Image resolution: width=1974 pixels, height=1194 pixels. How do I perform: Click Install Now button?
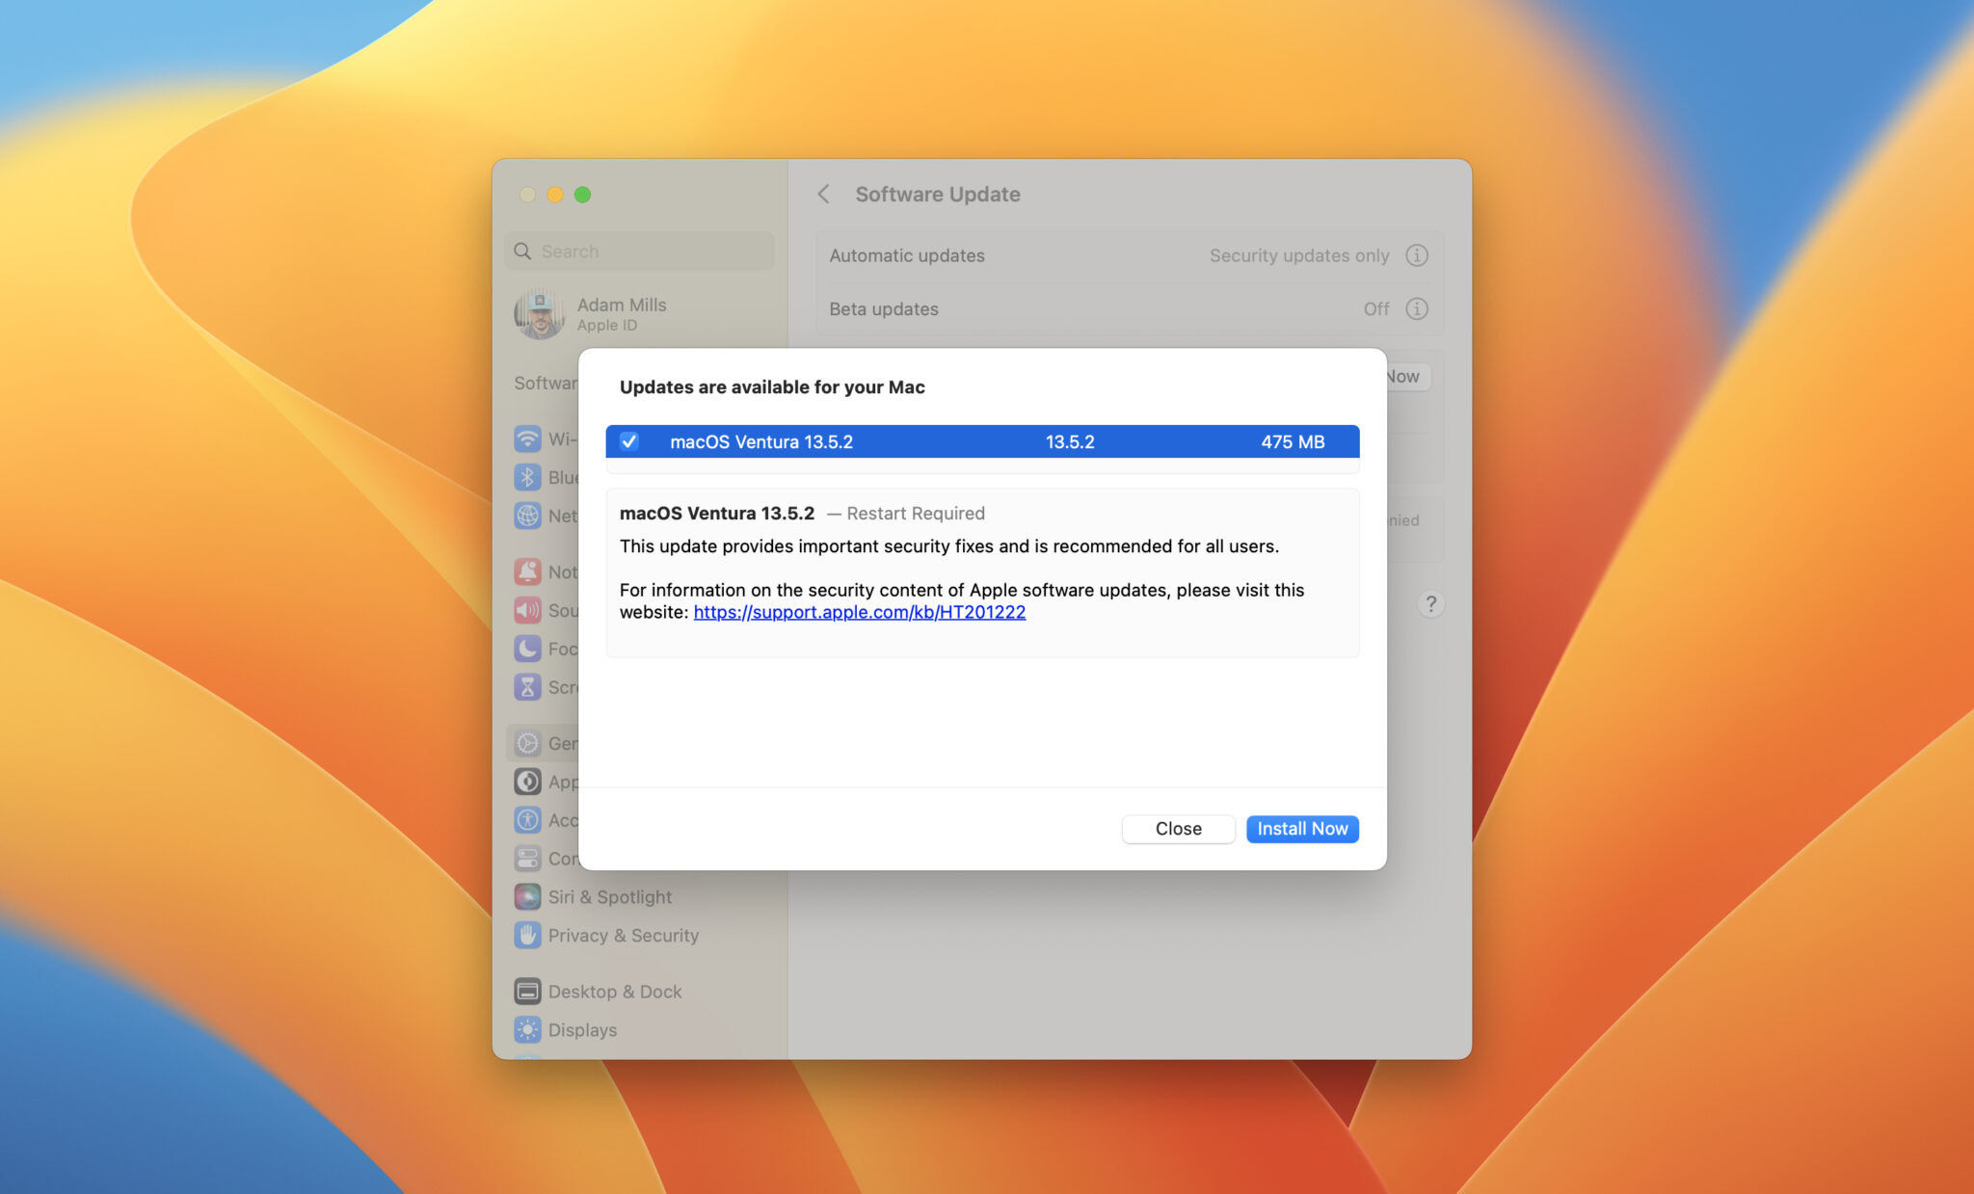coord(1300,828)
